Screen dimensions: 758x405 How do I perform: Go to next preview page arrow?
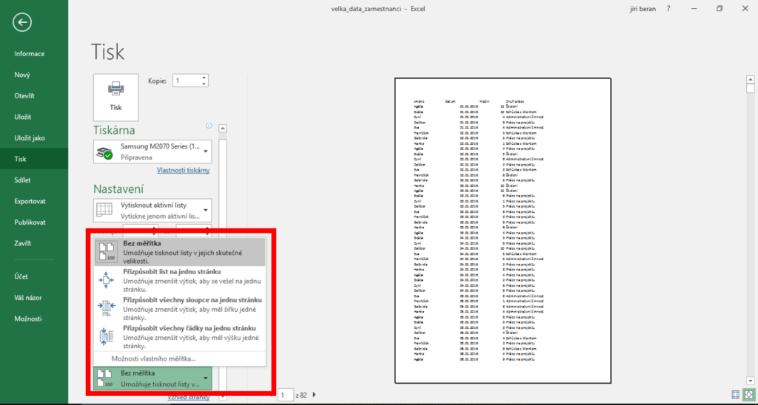pyautogui.click(x=315, y=395)
